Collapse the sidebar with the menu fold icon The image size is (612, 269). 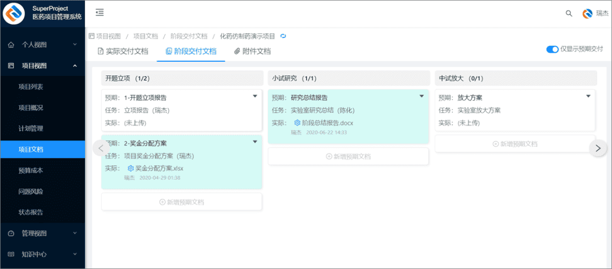tap(100, 12)
